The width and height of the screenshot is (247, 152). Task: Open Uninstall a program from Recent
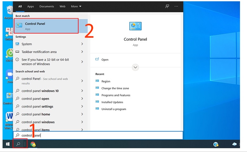coord(114,109)
